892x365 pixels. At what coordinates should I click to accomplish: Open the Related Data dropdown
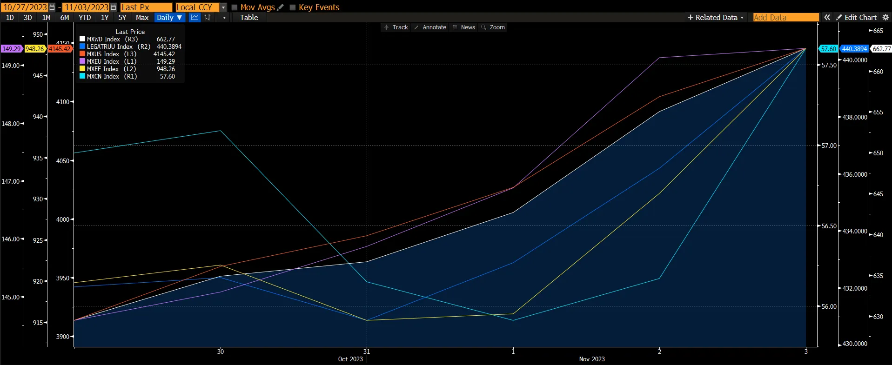click(x=716, y=17)
